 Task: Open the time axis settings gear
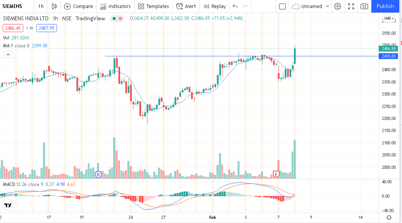pos(389,217)
